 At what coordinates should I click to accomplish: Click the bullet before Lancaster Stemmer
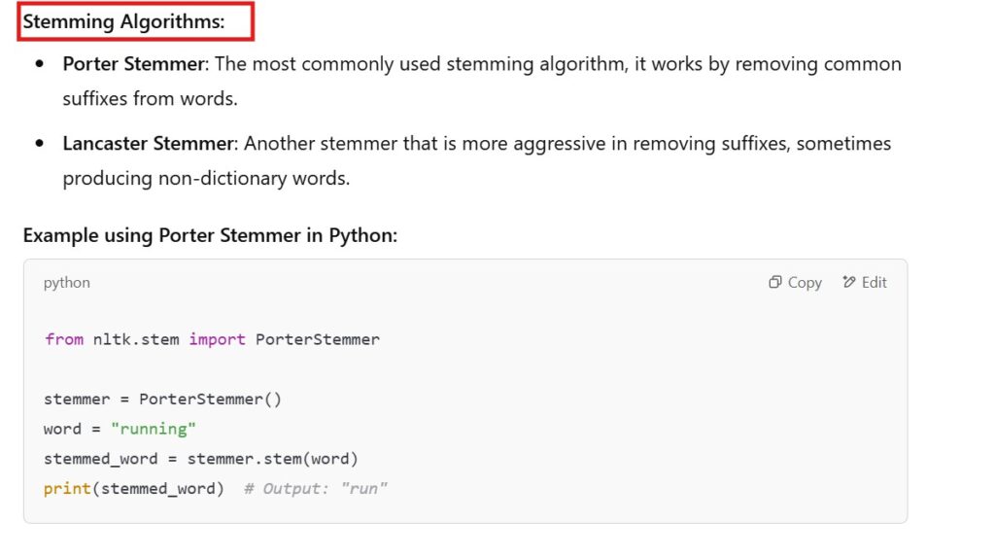pos(40,144)
